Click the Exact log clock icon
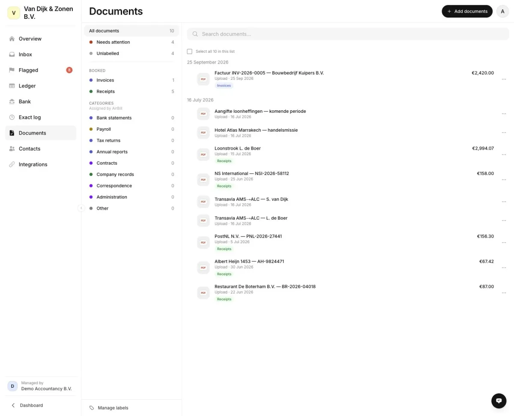This screenshot has height=416, width=514. [x=12, y=117]
